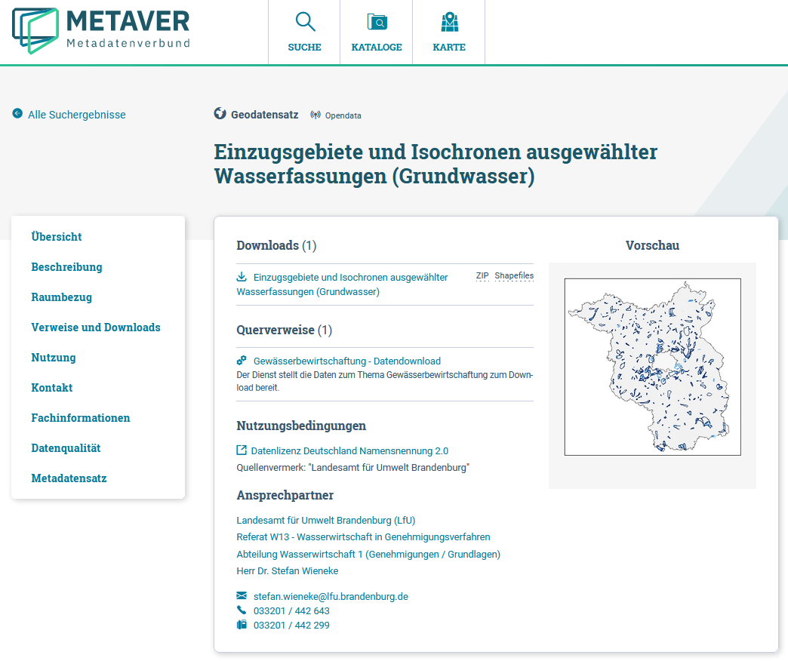Click the back arrow before Alle Suchergebnisse
The height and width of the screenshot is (661, 788).
(16, 114)
